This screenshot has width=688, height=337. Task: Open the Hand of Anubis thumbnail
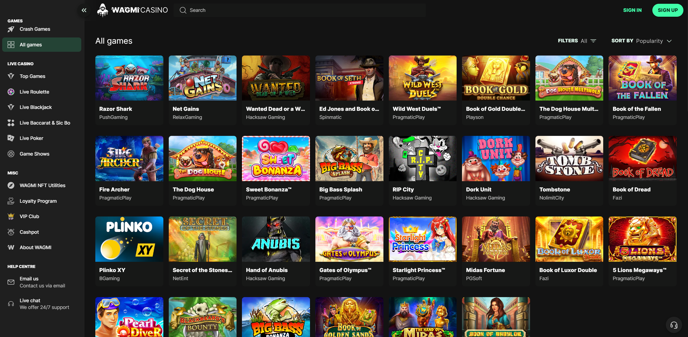276,239
